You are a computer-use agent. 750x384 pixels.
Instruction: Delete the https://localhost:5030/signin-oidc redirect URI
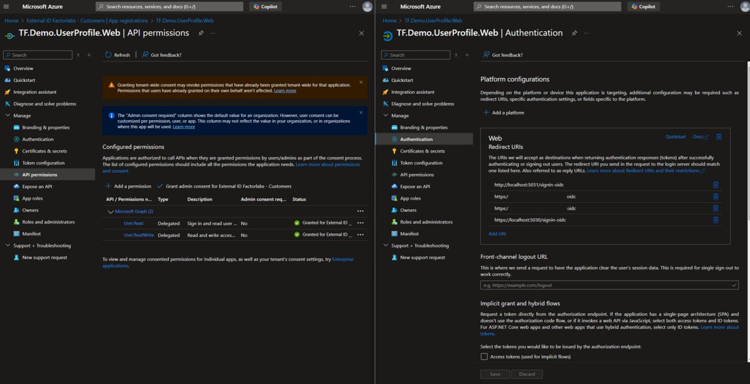[716, 220]
